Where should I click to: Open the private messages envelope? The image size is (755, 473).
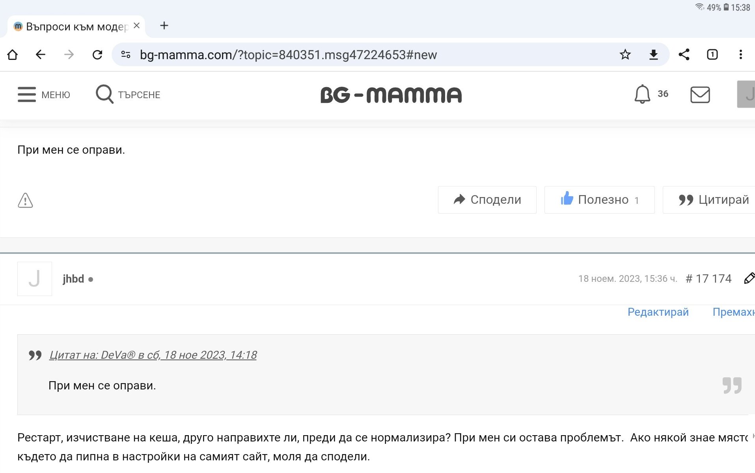click(700, 95)
